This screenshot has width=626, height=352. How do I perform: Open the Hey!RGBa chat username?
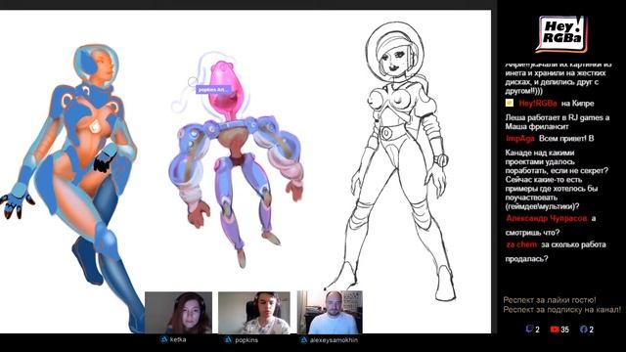(538, 104)
